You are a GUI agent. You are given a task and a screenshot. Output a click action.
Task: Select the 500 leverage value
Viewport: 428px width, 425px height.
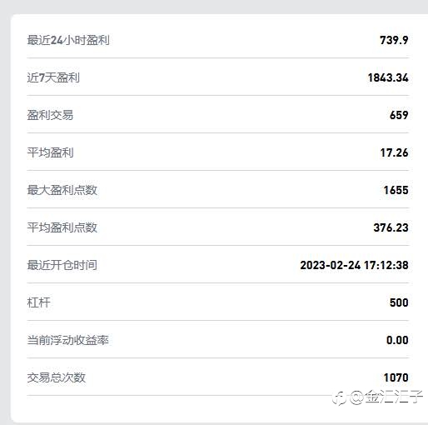point(399,302)
